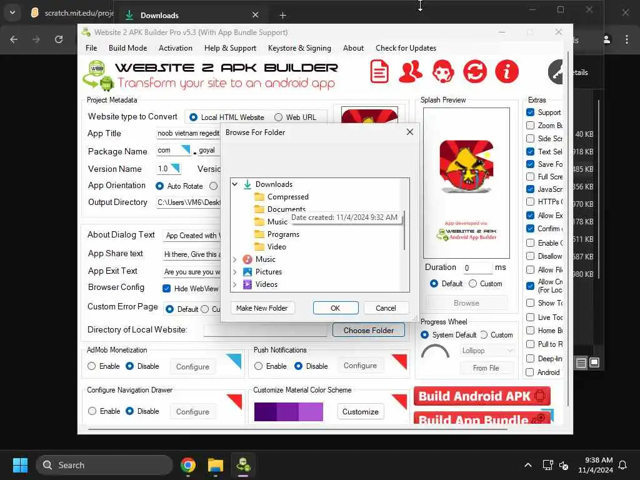Open the red info icon
Viewport: 640px width, 480px height.
coord(506,71)
